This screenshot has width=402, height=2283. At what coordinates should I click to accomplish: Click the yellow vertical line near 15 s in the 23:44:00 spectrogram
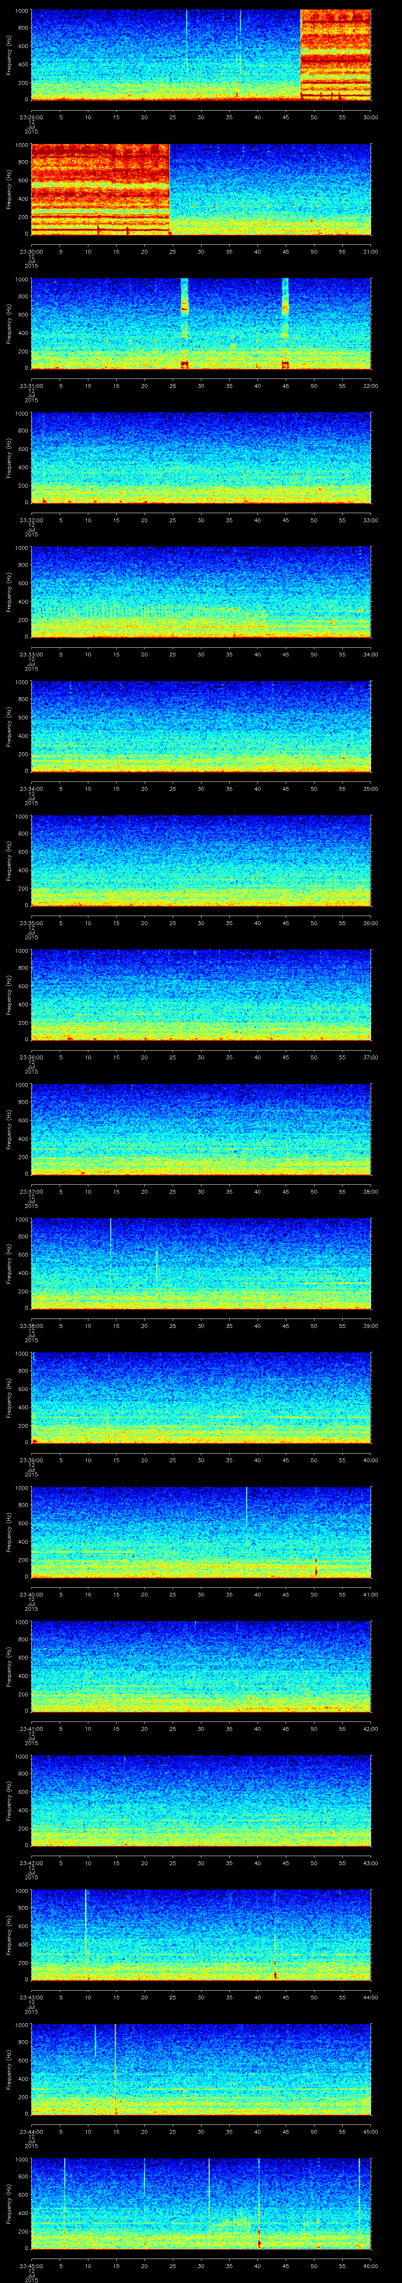[x=116, y=2070]
